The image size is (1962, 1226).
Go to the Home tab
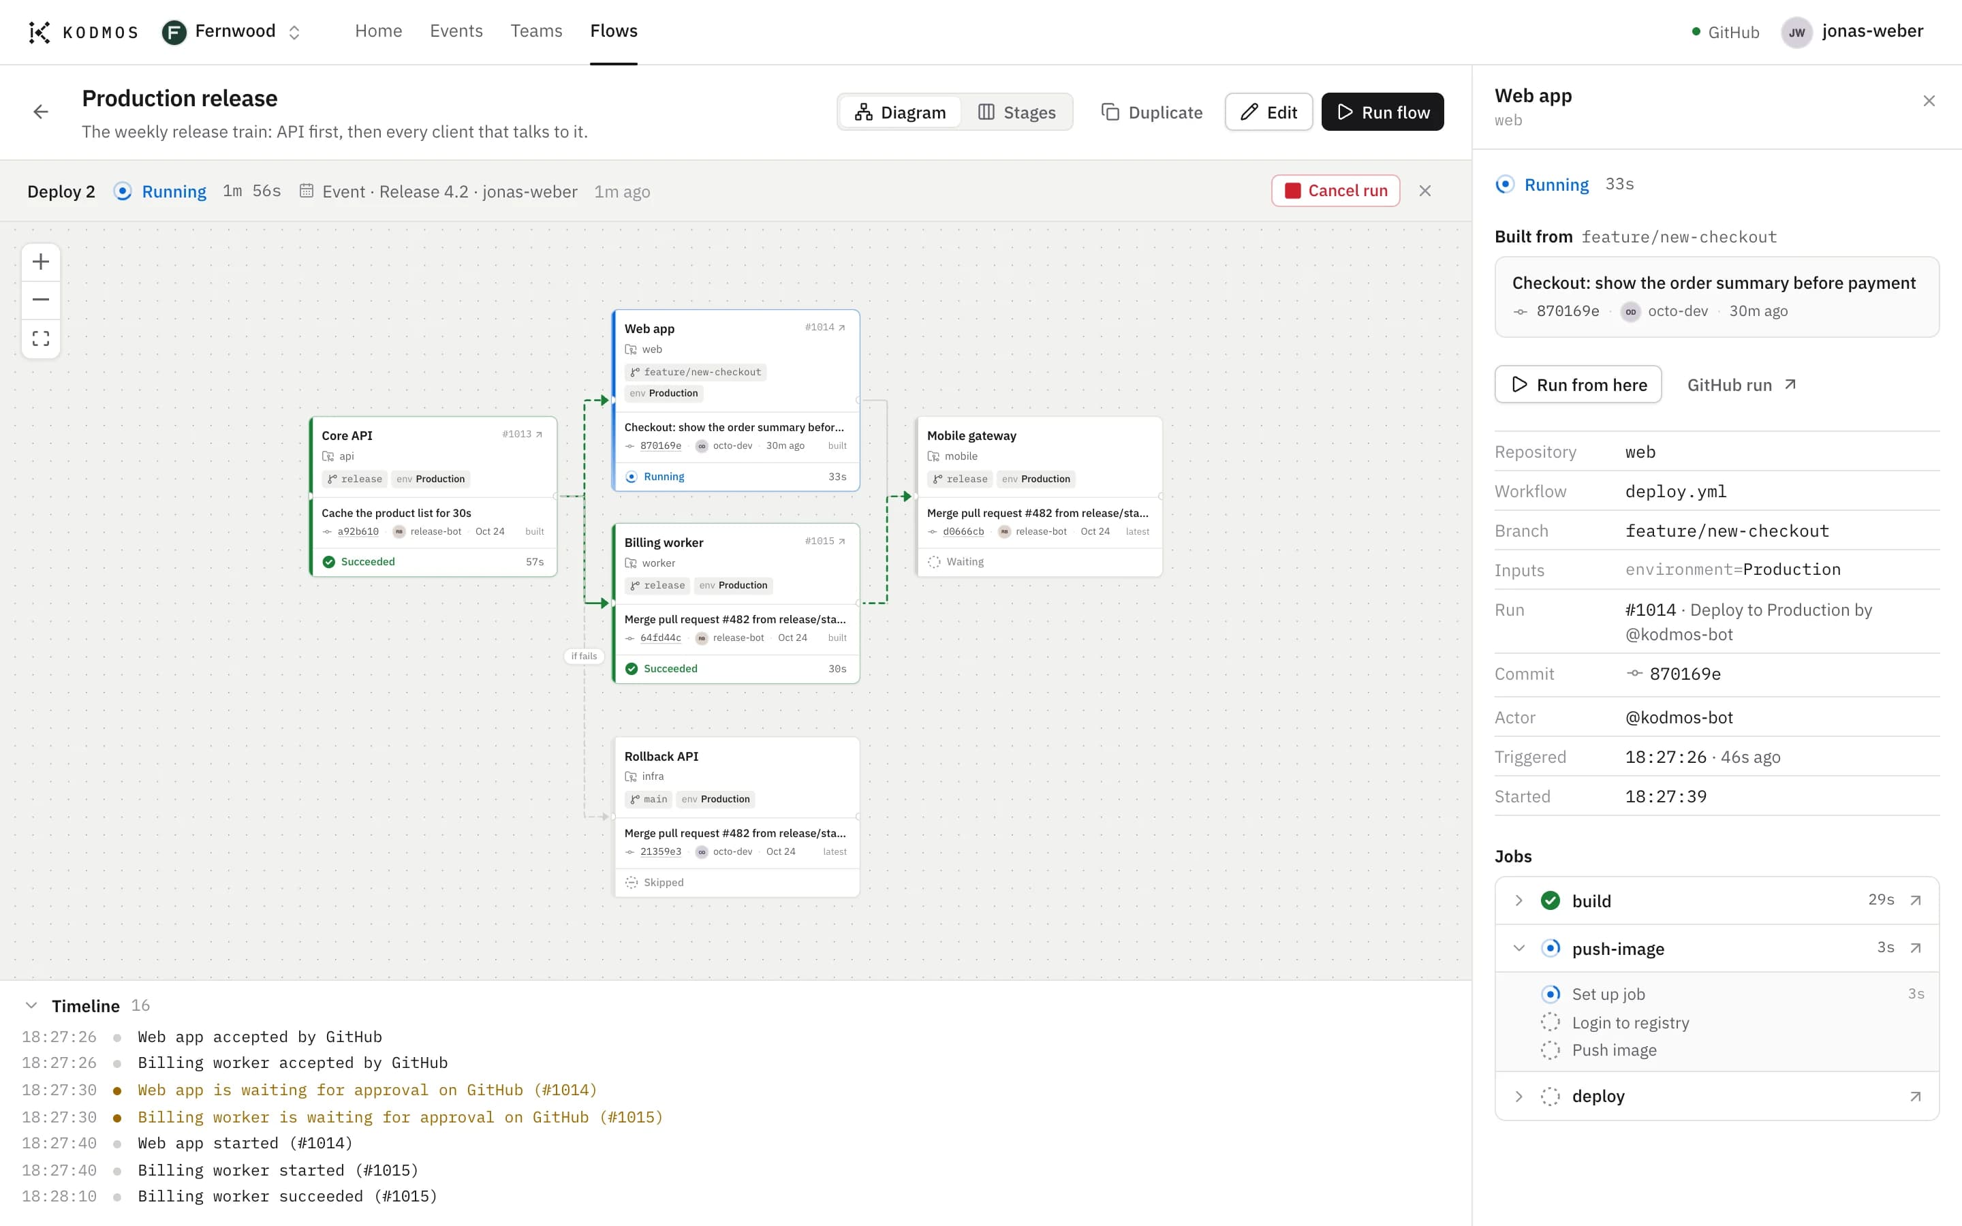(379, 31)
